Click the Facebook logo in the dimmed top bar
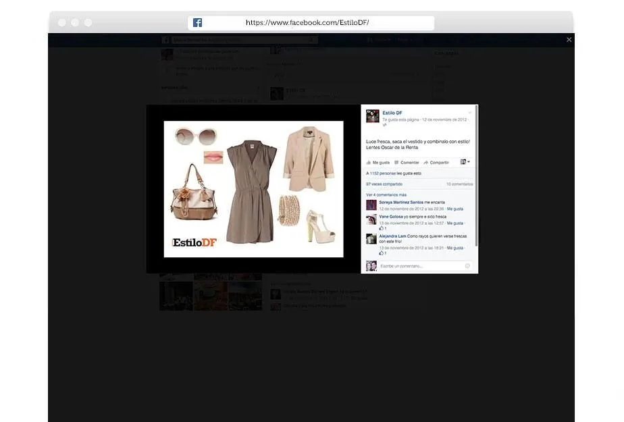This screenshot has width=624, height=422. pos(165,40)
